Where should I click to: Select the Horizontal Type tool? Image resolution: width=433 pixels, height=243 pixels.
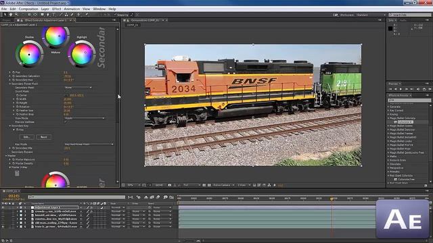(x=53, y=15)
